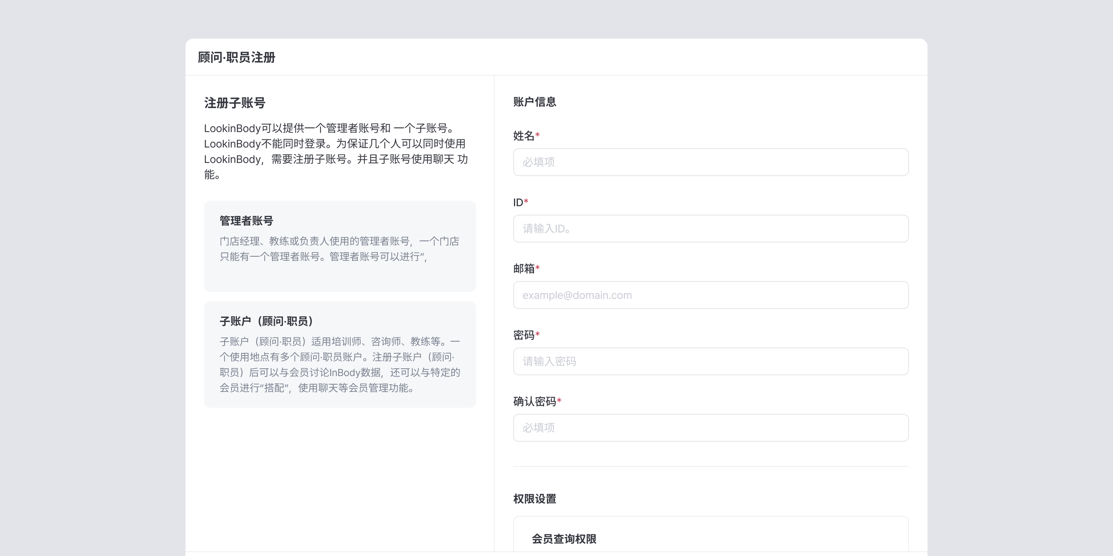Focus the 确认密码 input field

[x=711, y=428]
